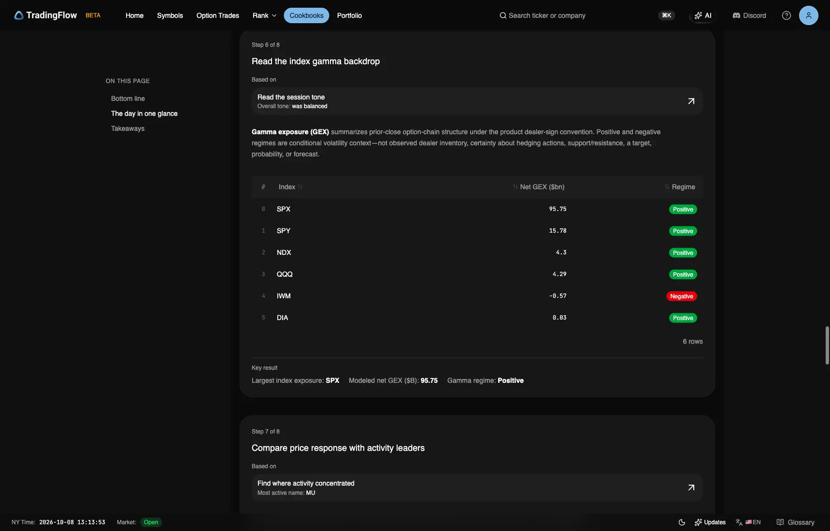
Task: Open the Find where activity concentrated arrow
Action: click(x=691, y=488)
